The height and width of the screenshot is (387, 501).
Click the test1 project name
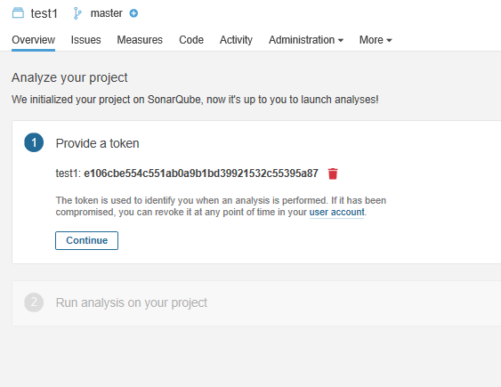click(x=44, y=13)
